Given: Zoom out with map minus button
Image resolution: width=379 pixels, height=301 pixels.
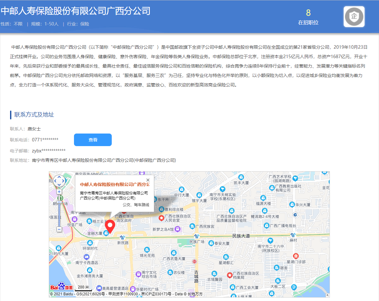Looking at the screenshot, I should [x=59, y=229].
